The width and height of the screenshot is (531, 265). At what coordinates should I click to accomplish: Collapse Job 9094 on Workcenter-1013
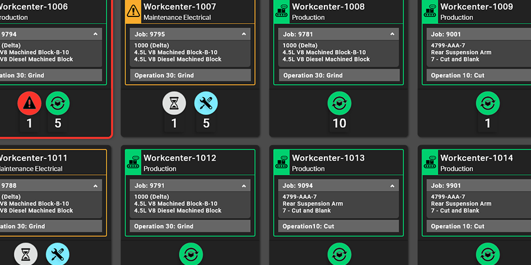[x=392, y=185]
